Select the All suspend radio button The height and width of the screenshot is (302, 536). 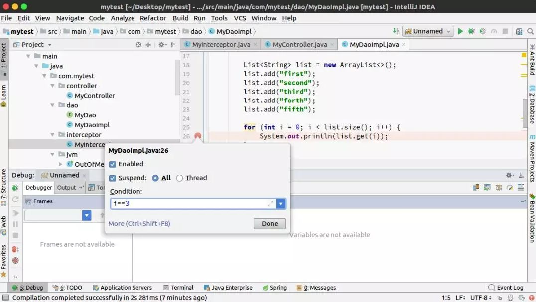155,178
